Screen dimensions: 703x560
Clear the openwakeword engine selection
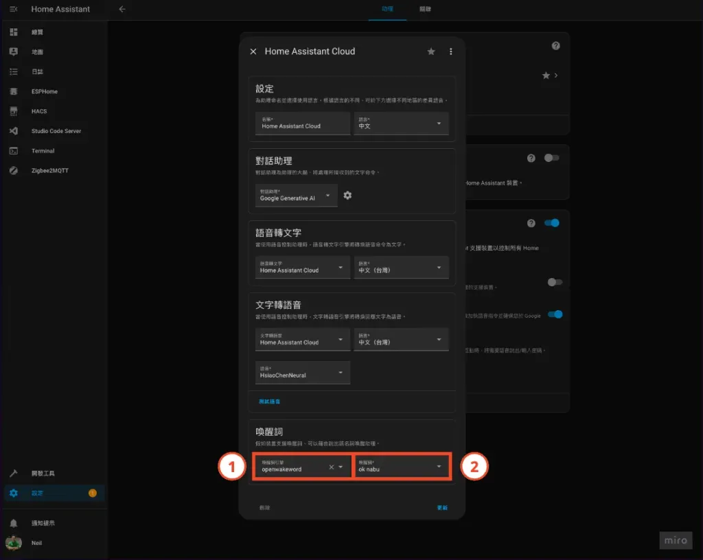point(331,467)
